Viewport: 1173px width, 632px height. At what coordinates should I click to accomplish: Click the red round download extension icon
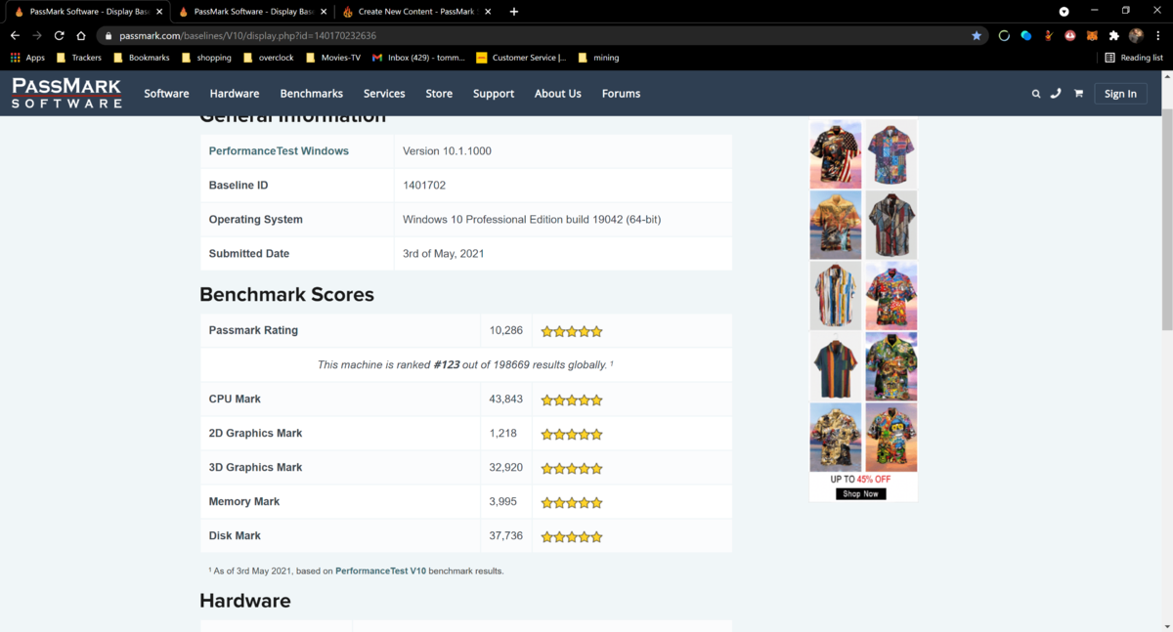point(1070,35)
